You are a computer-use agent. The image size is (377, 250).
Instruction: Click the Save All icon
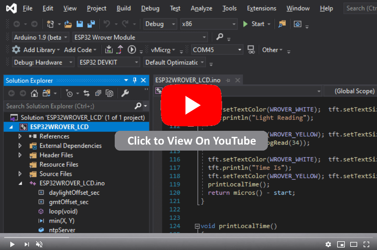click(x=91, y=24)
